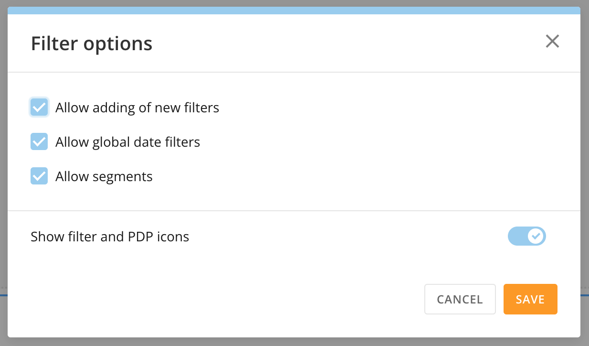
Task: Click the Show filter and PDP icons label
Action: [x=110, y=236]
